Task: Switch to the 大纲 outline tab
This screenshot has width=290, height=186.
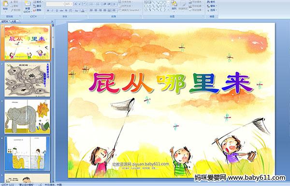Action: [14, 21]
